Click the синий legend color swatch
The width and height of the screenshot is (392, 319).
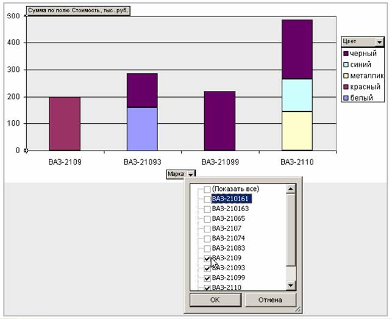(x=346, y=65)
